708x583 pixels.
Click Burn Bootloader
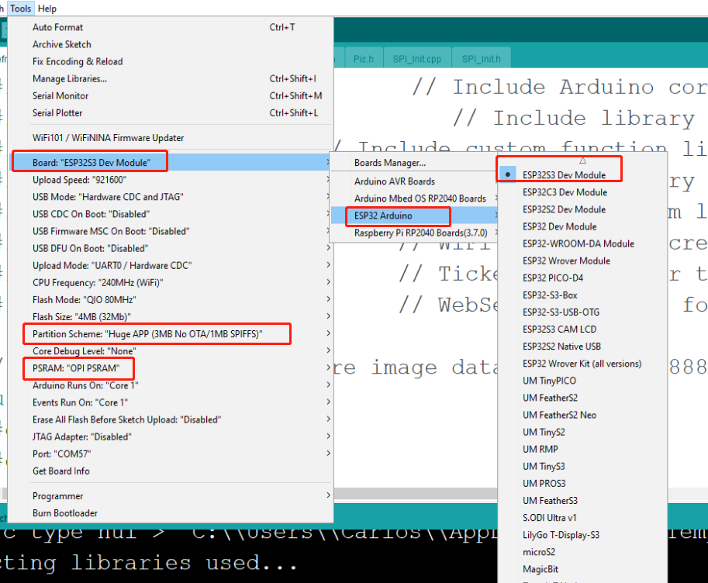[x=171, y=513]
